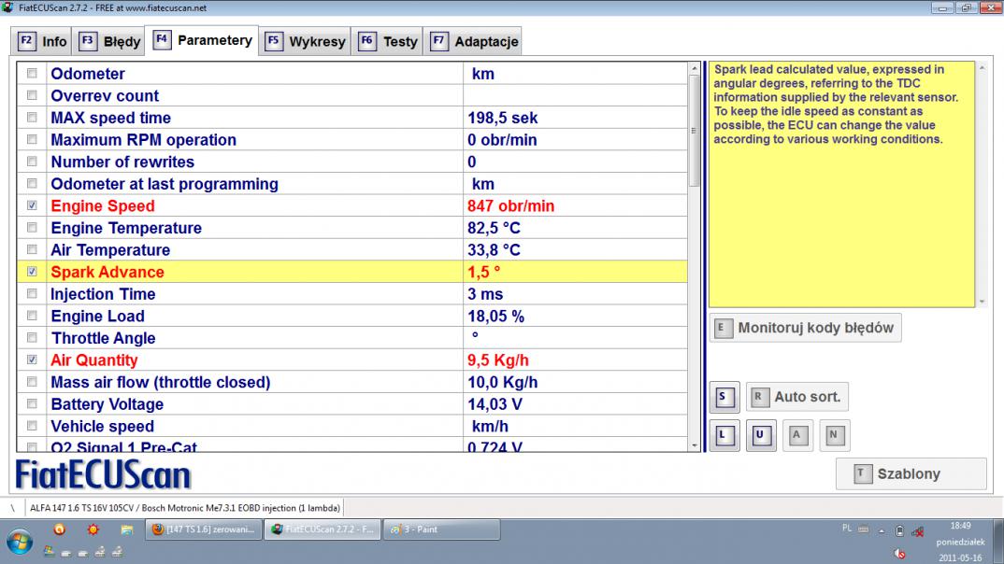The height and width of the screenshot is (564, 1004).
Task: Open the Szablony templates button
Action: (911, 473)
